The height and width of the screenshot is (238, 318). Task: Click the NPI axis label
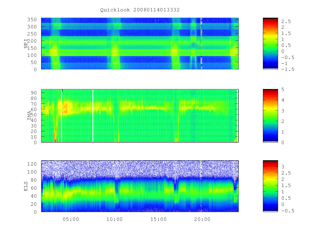(26, 44)
